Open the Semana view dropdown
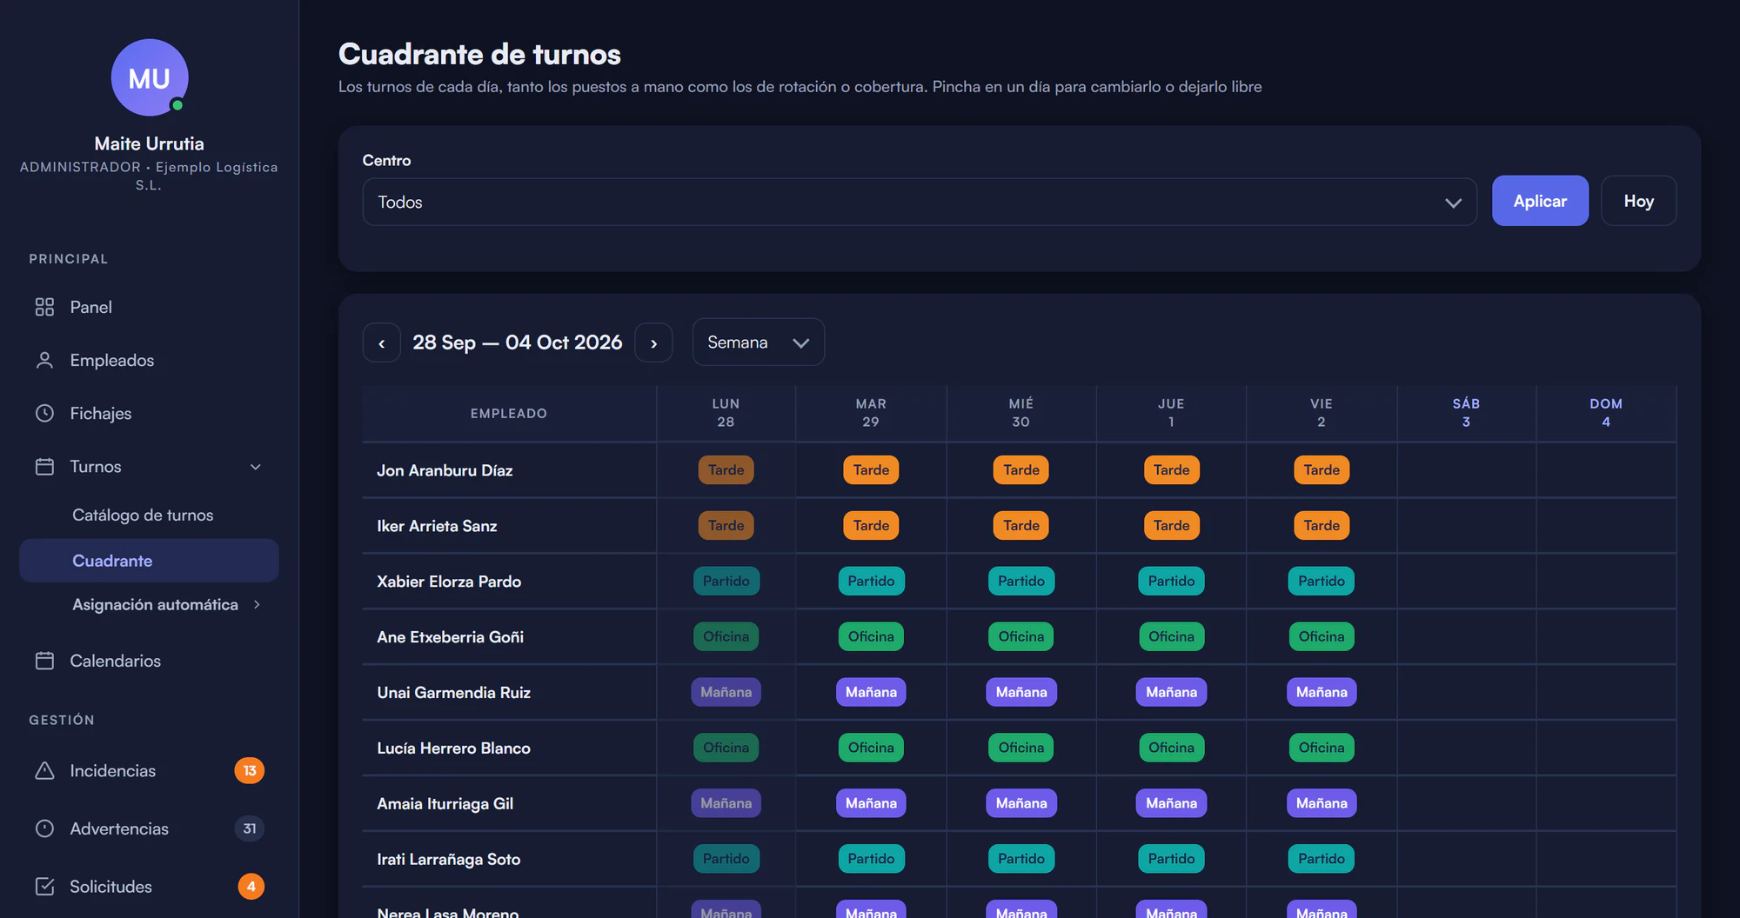This screenshot has height=918, width=1740. tap(758, 342)
